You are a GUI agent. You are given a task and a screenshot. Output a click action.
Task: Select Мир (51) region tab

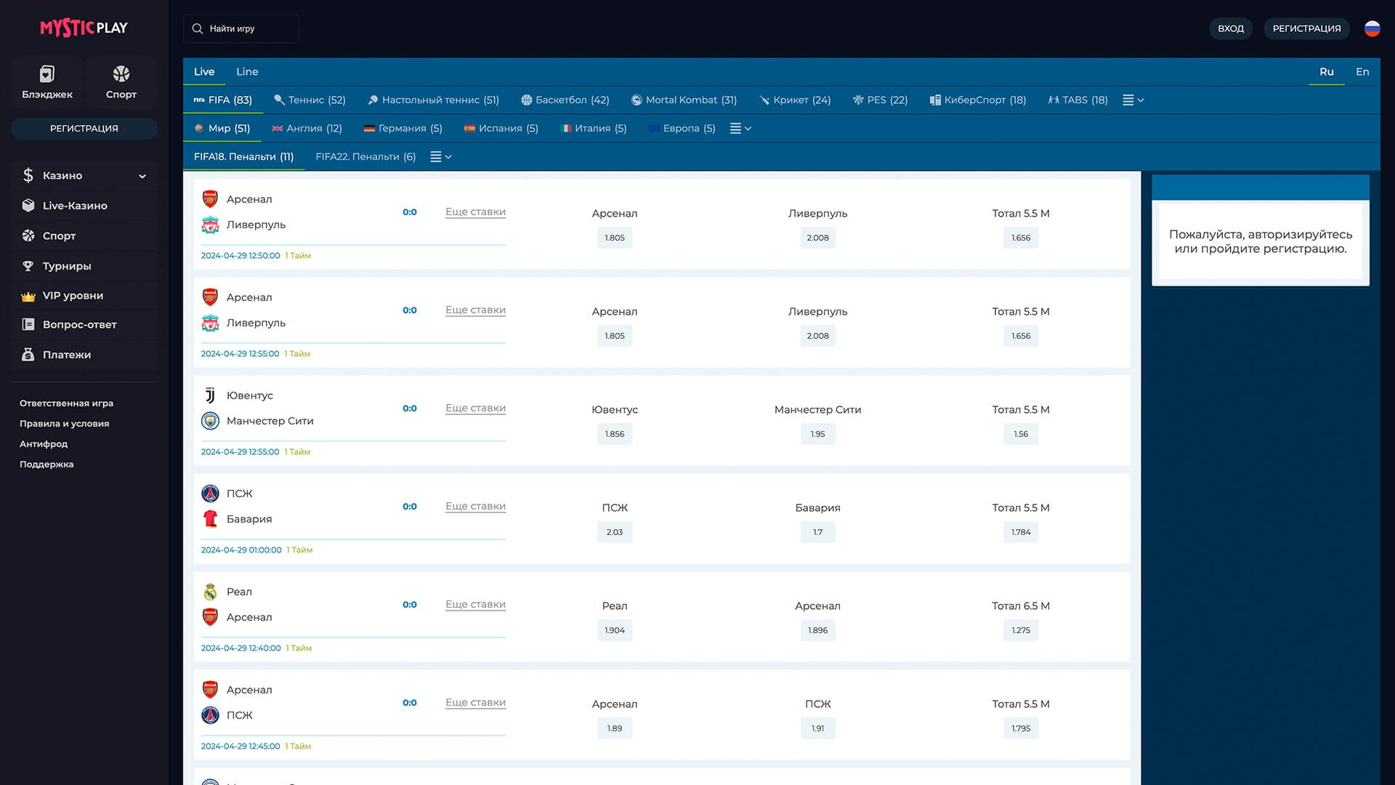(222, 129)
